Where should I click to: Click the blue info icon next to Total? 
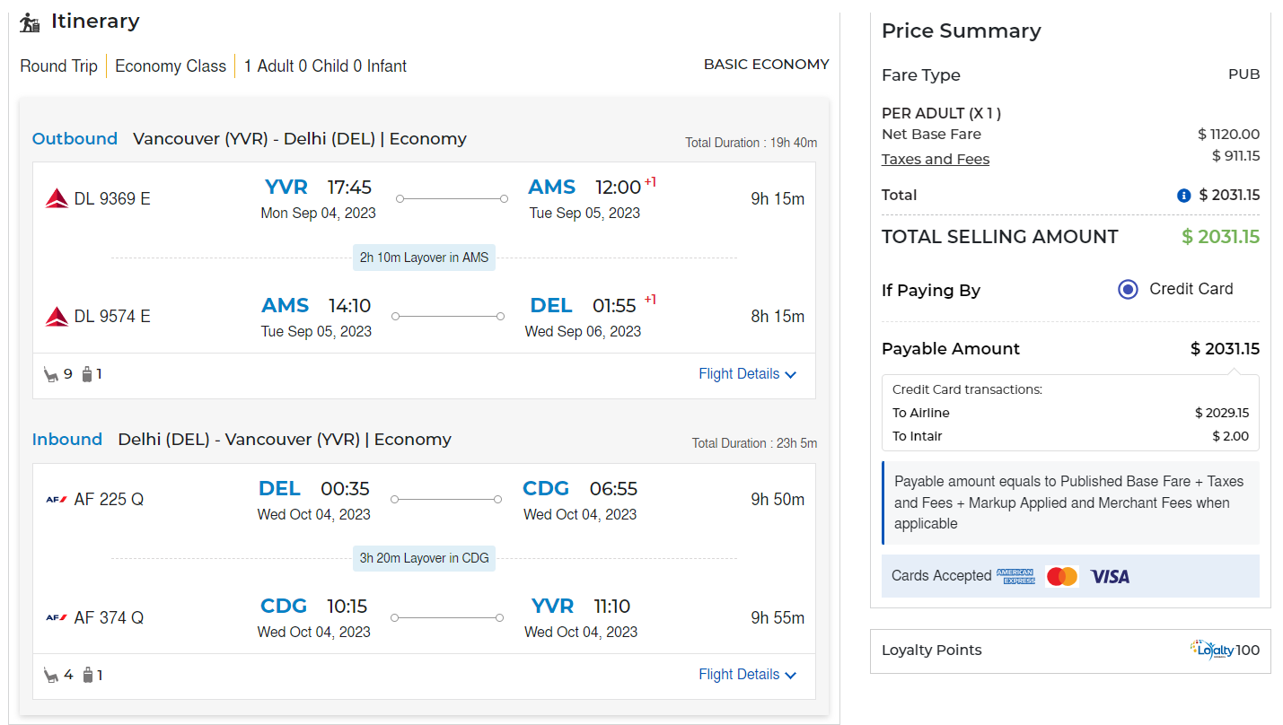pos(1183,196)
